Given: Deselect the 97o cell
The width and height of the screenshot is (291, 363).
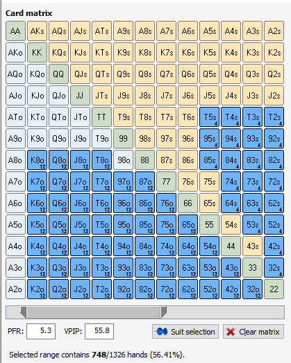Looking at the screenshot, I should [123, 182].
